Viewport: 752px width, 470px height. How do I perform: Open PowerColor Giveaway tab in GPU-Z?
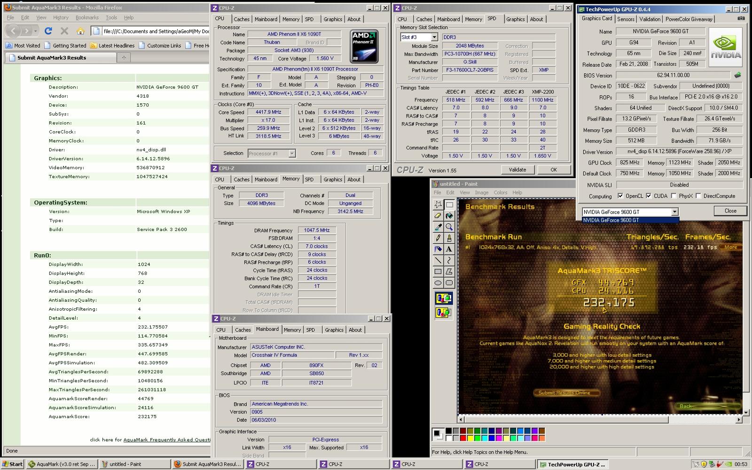(x=689, y=19)
